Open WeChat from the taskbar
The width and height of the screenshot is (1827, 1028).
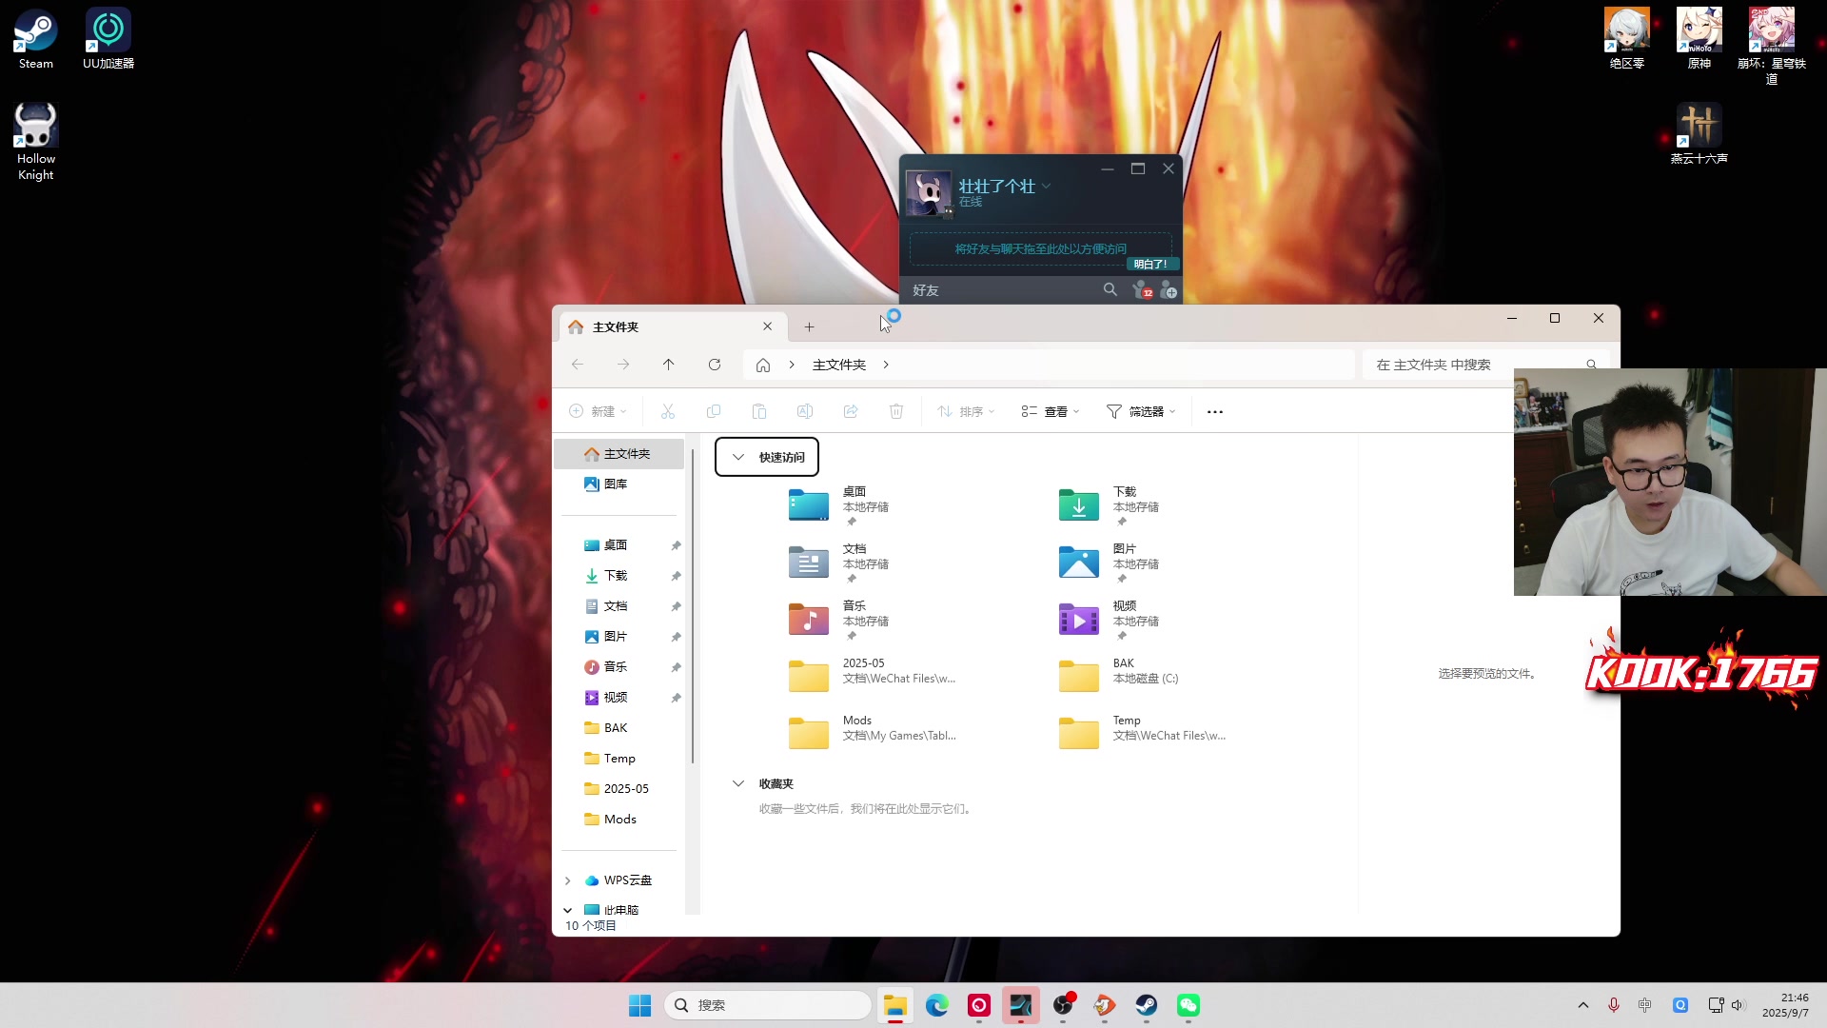[x=1189, y=1005]
